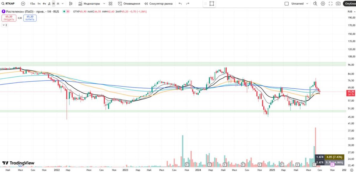Add a symbol to compare with plus icon
Image resolution: width=356 pixels, height=172 pixels.
23,4
